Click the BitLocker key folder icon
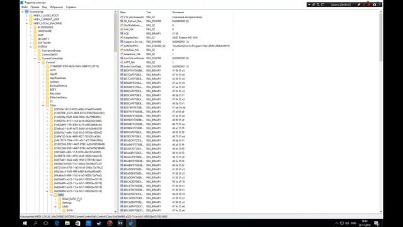403x227 pixels. coord(47,93)
